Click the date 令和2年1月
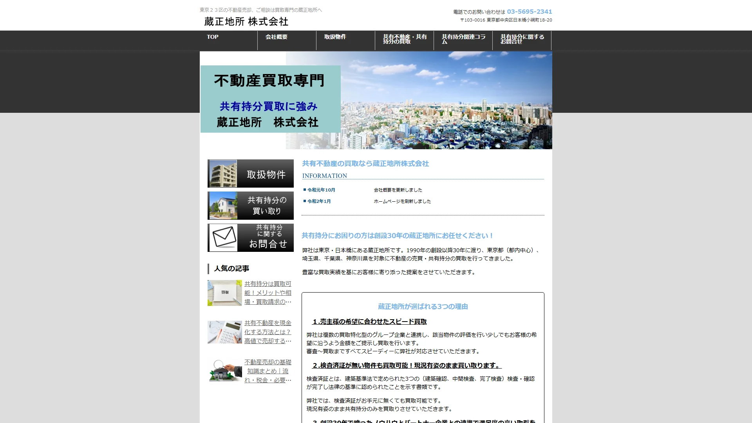Screen dimensions: 752x423 tap(319, 201)
